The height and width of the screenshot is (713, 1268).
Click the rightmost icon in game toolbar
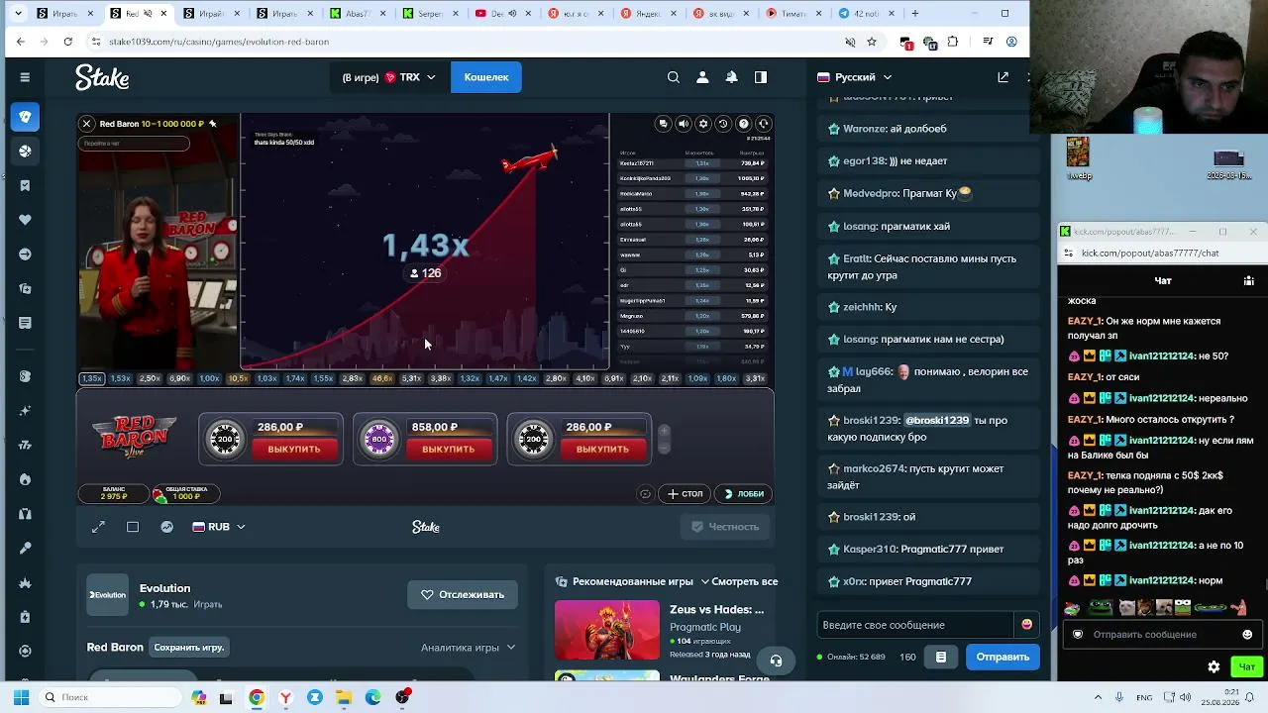coord(763,124)
